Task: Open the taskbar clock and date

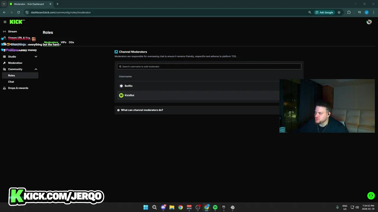Action: [x=368, y=207]
